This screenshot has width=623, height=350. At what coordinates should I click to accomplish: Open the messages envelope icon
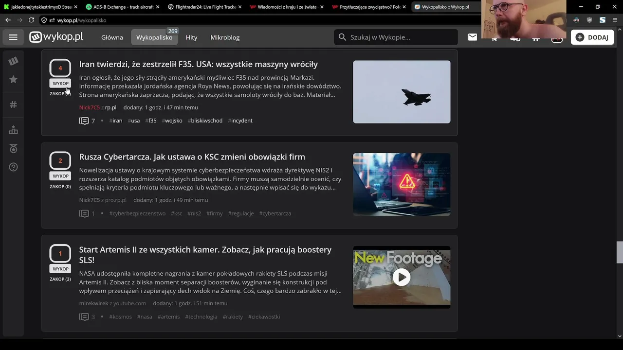tap(473, 37)
